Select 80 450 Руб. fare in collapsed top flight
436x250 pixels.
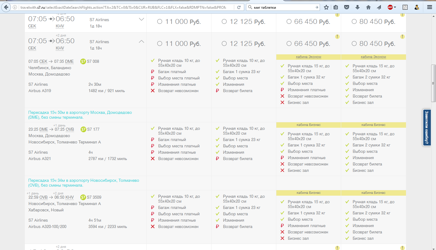coord(354,21)
